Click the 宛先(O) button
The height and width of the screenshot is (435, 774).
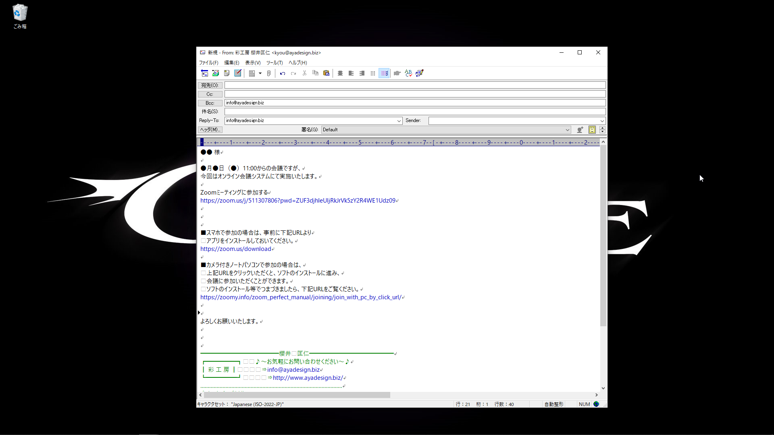tap(210, 85)
